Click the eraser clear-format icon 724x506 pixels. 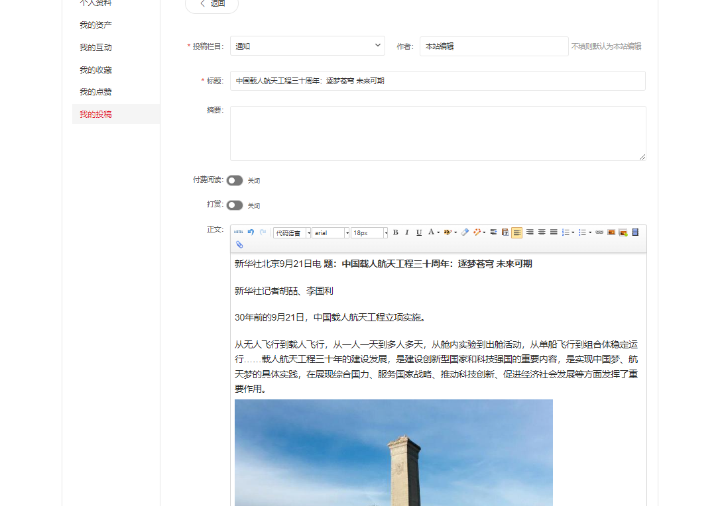pyautogui.click(x=465, y=232)
